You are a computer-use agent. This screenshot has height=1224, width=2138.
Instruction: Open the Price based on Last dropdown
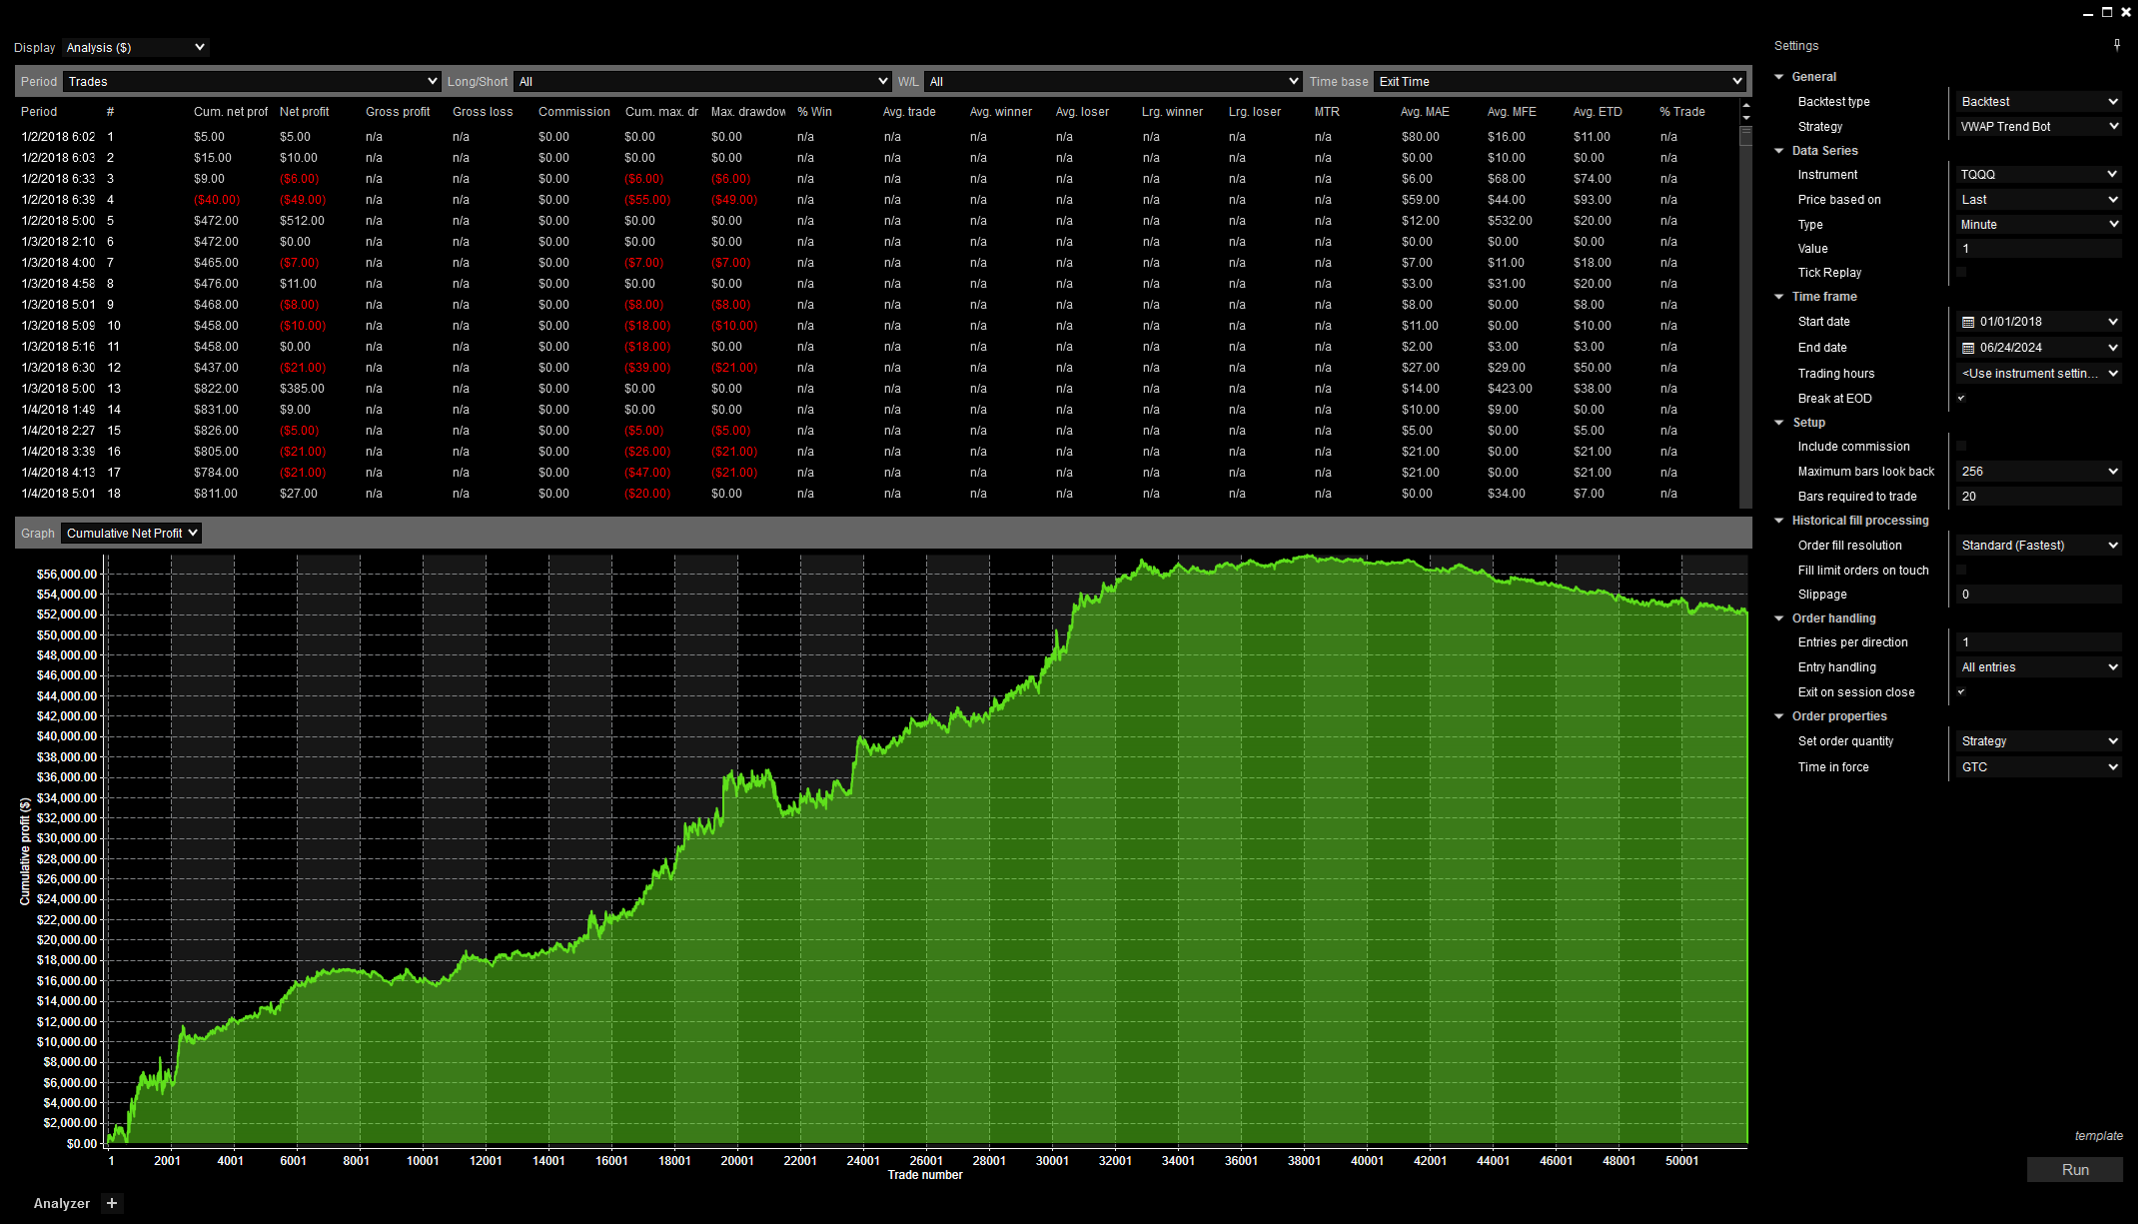(2038, 199)
